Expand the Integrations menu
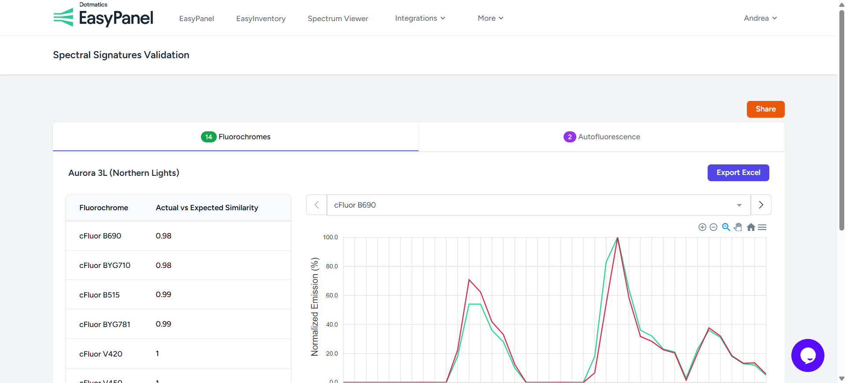This screenshot has width=846, height=383. point(420,18)
